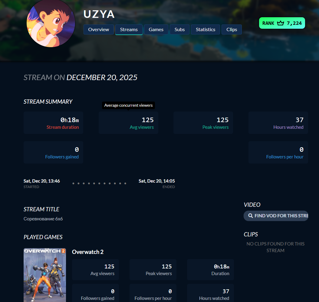
Task: Select the Stream duration summary card
Action: click(x=53, y=123)
